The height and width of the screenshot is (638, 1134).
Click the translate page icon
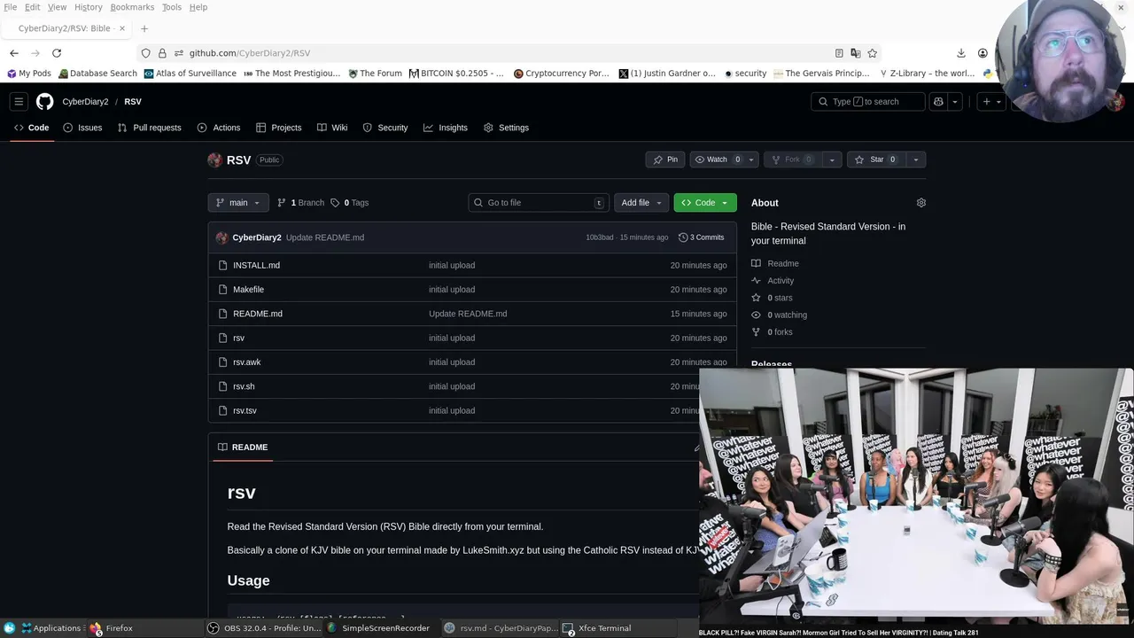pyautogui.click(x=855, y=53)
